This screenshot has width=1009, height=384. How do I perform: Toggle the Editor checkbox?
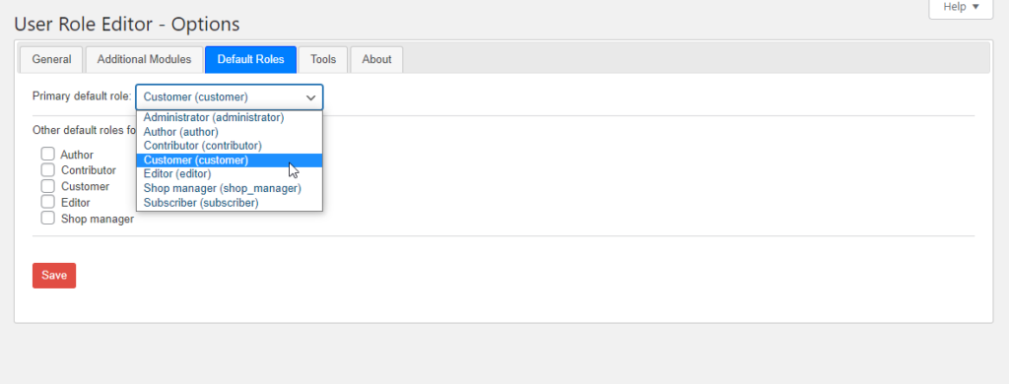pos(47,202)
